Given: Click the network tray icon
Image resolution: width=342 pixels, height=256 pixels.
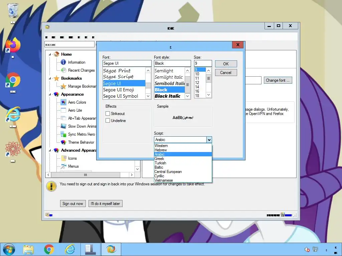Looking at the screenshot, I should (315, 249).
